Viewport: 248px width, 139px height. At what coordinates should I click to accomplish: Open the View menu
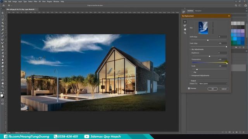(x=44, y=2)
